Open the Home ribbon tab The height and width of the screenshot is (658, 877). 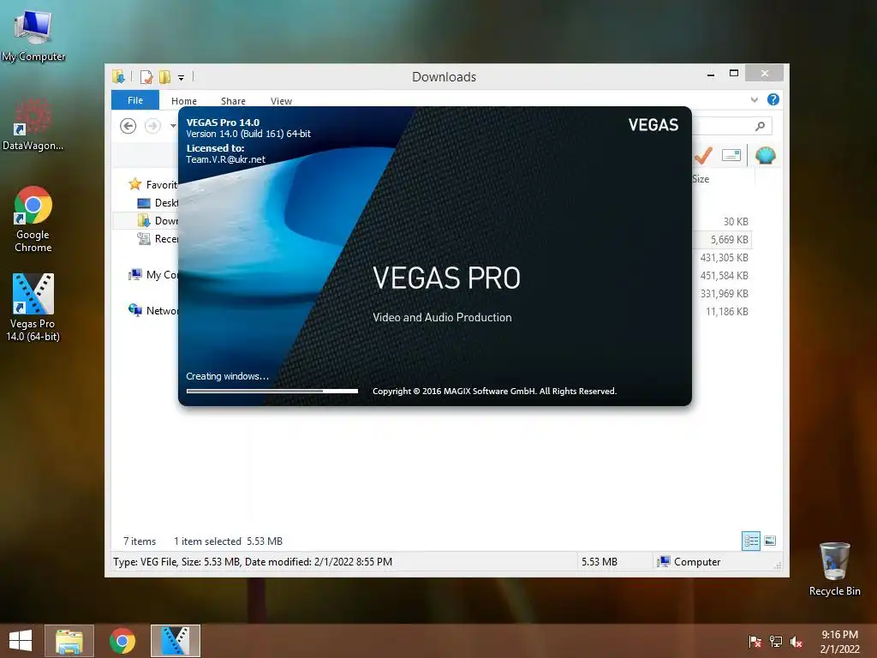[184, 101]
